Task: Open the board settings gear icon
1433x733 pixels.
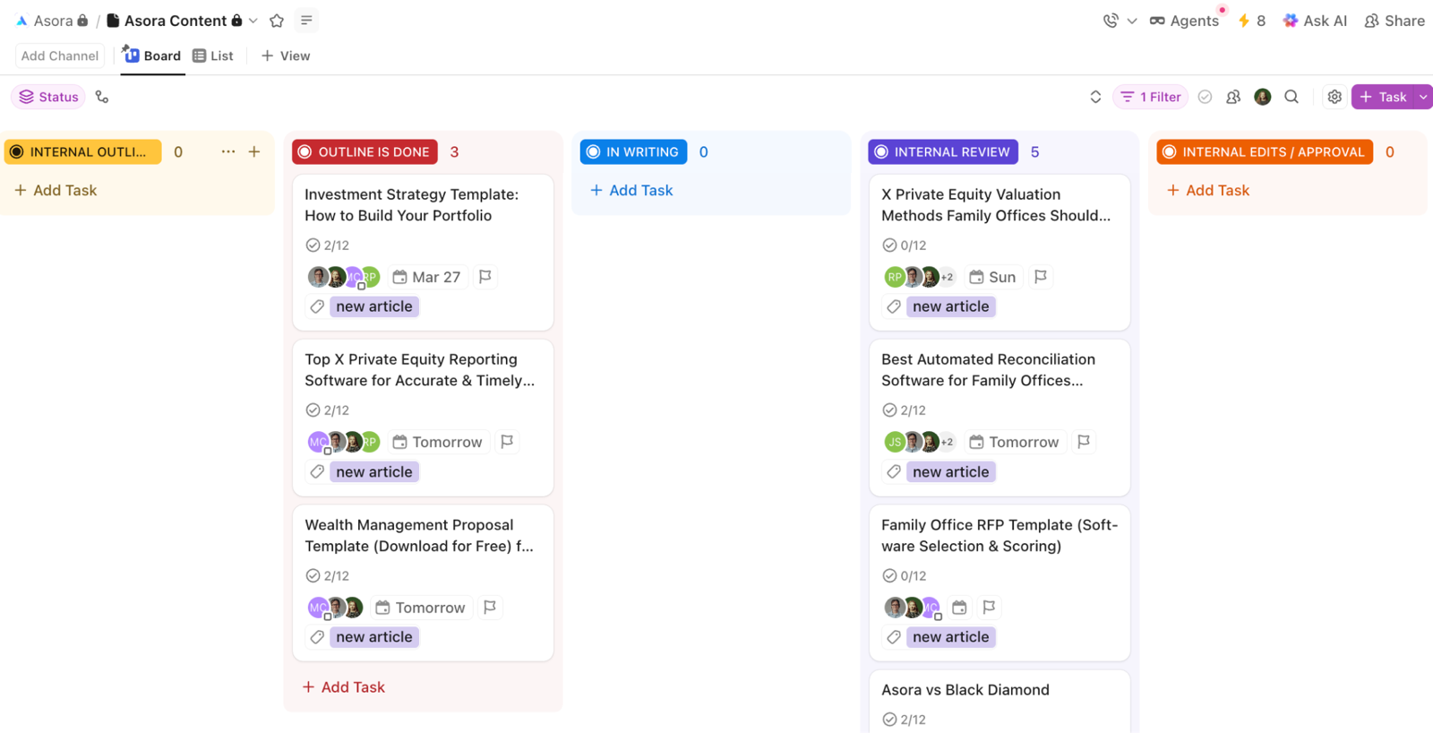Action: tap(1334, 97)
